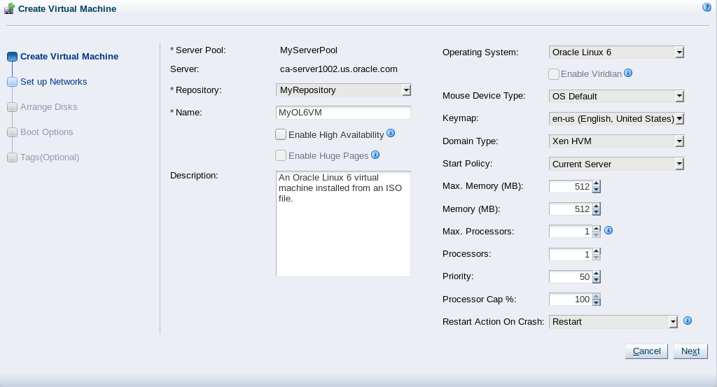This screenshot has width=717, height=387.
Task: Click the Description text area
Action: pyautogui.click(x=343, y=224)
